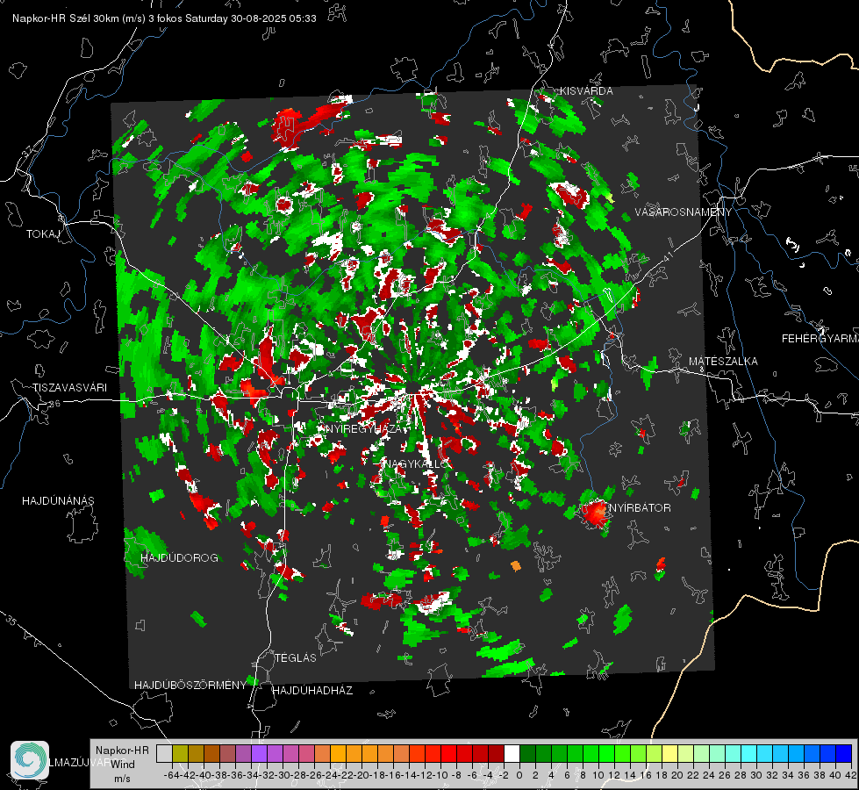Click the legend value label 0
This screenshot has height=790, width=859.
pyautogui.click(x=519, y=775)
